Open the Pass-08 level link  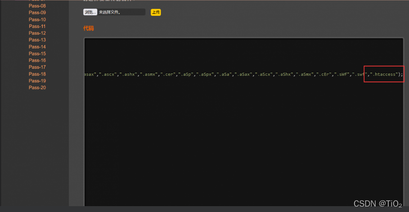coord(37,6)
